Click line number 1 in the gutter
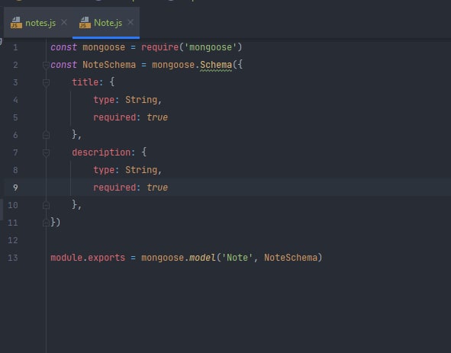The height and width of the screenshot is (353, 451). 15,47
